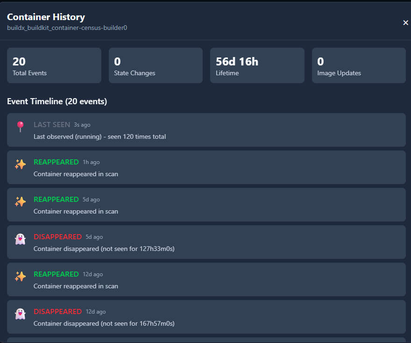The image size is (411, 343).
Task: Click the '3s ago' timestamp
Action: pos(82,125)
